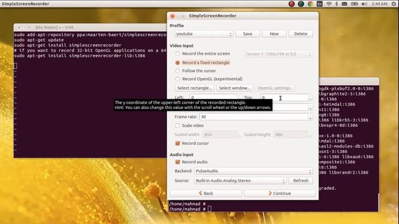The height and width of the screenshot is (224, 399).
Task: Click 'sudo apt-get install simplescreenrecorder' line in VIM
Action: click(x=68, y=45)
